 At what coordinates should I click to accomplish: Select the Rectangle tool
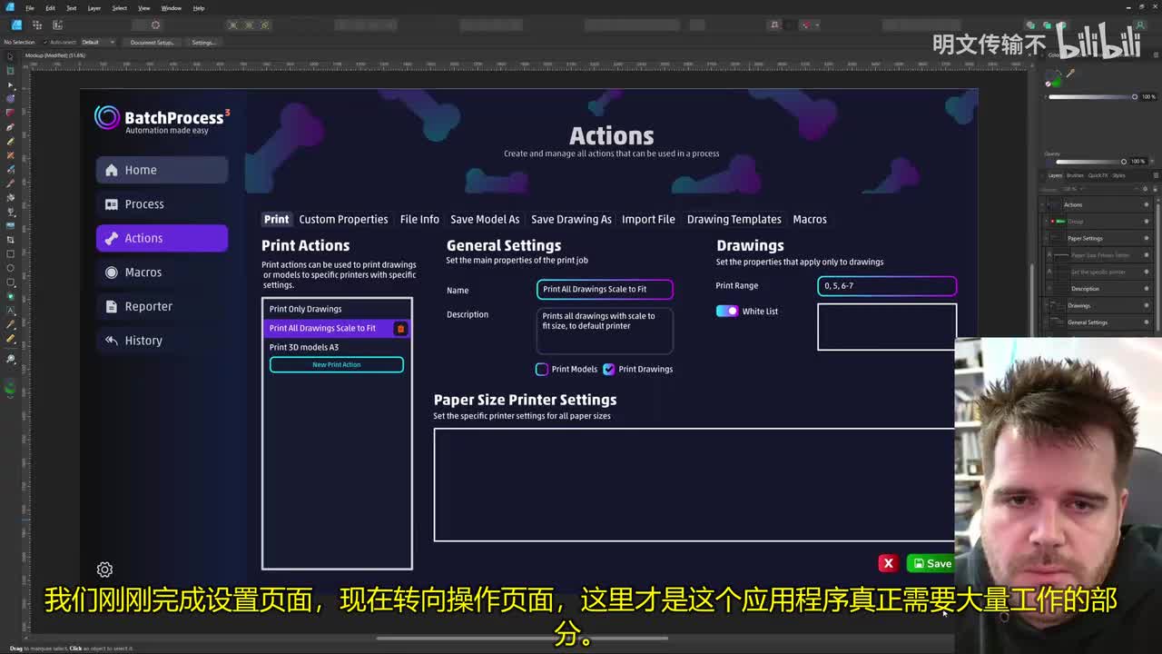click(x=10, y=253)
